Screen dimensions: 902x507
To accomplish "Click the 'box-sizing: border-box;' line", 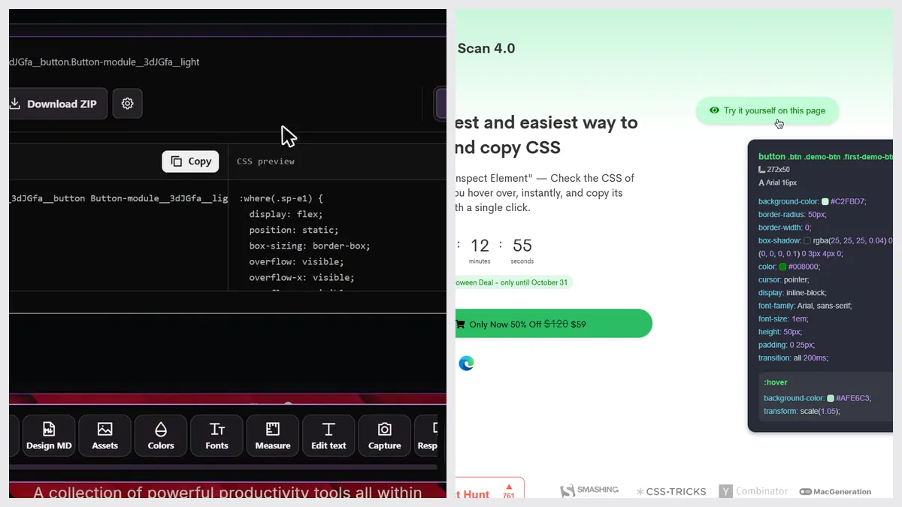I will [x=310, y=246].
